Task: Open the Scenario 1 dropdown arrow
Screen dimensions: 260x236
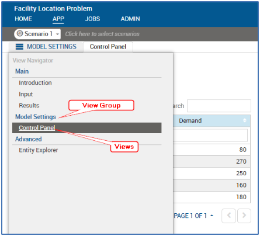Action: click(x=57, y=34)
